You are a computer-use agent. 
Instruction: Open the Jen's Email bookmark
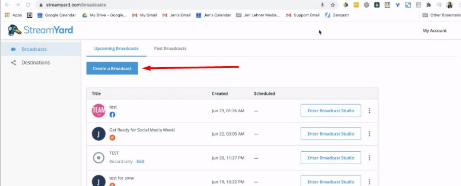176,15
